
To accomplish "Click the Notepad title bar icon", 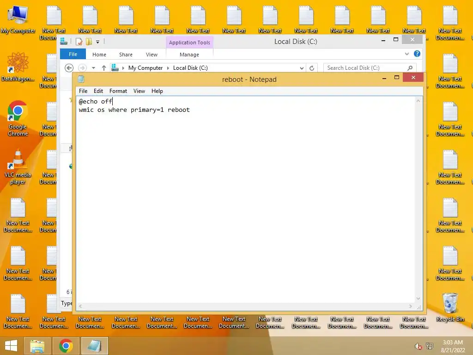I will point(81,79).
